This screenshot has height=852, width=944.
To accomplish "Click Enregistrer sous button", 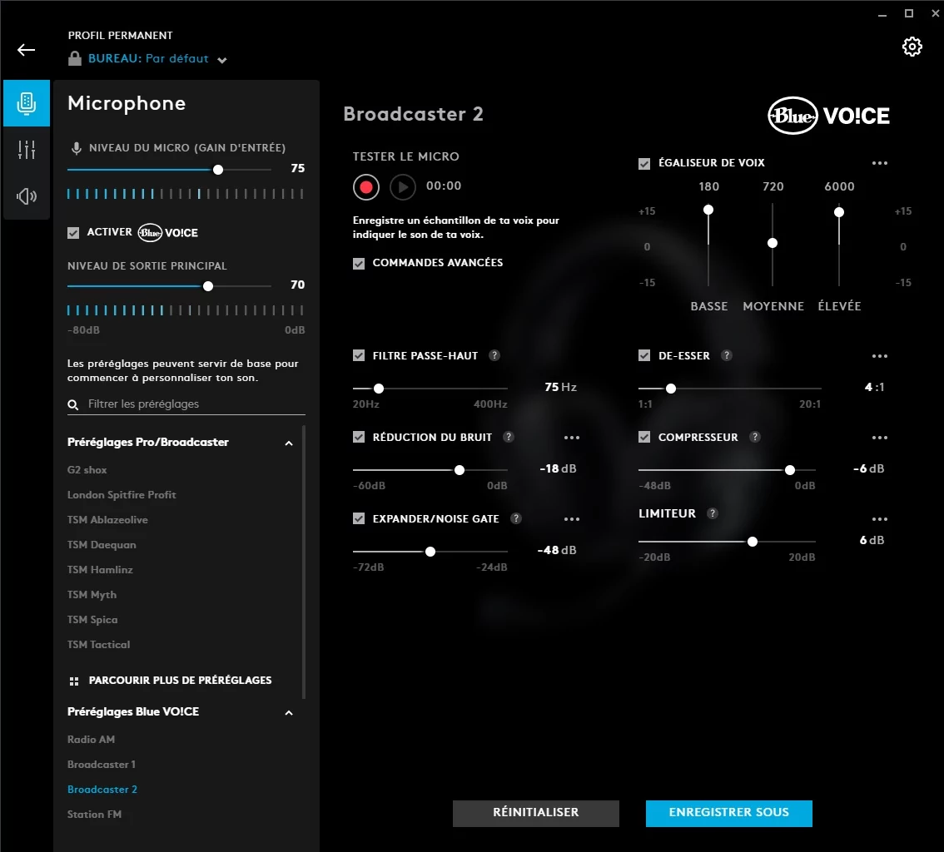I will 728,813.
